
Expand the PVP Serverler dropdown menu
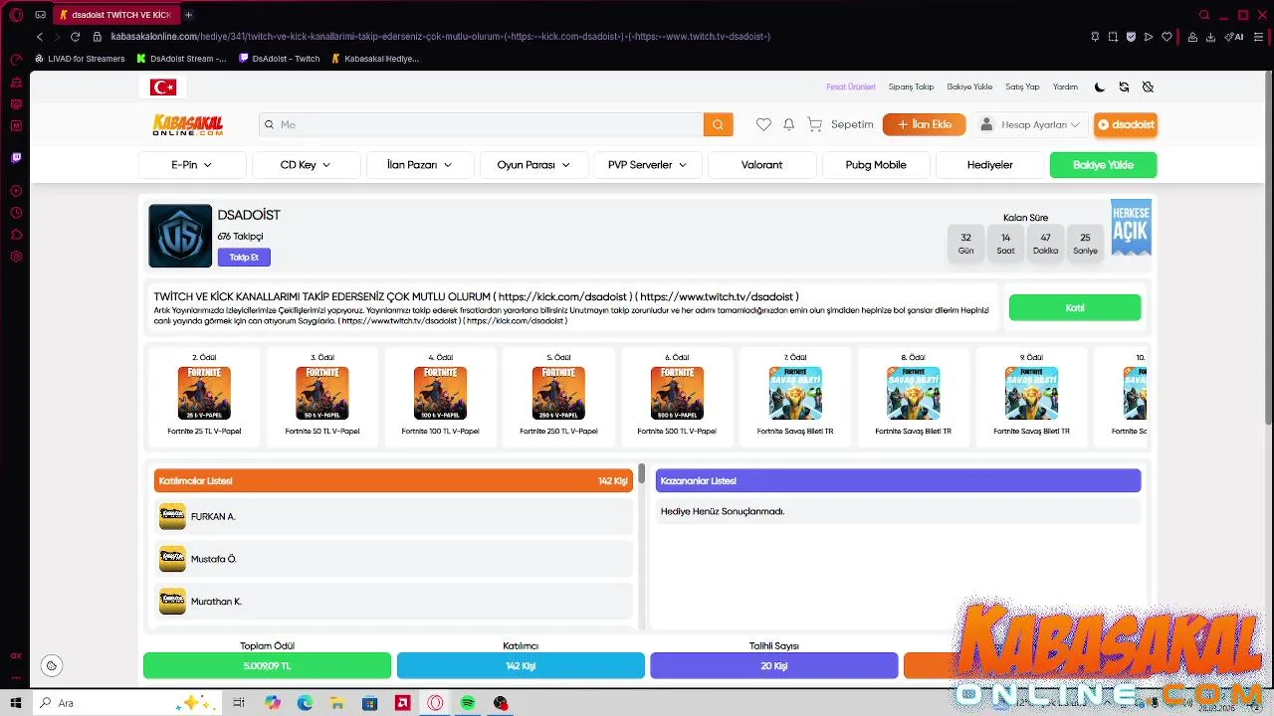648,165
